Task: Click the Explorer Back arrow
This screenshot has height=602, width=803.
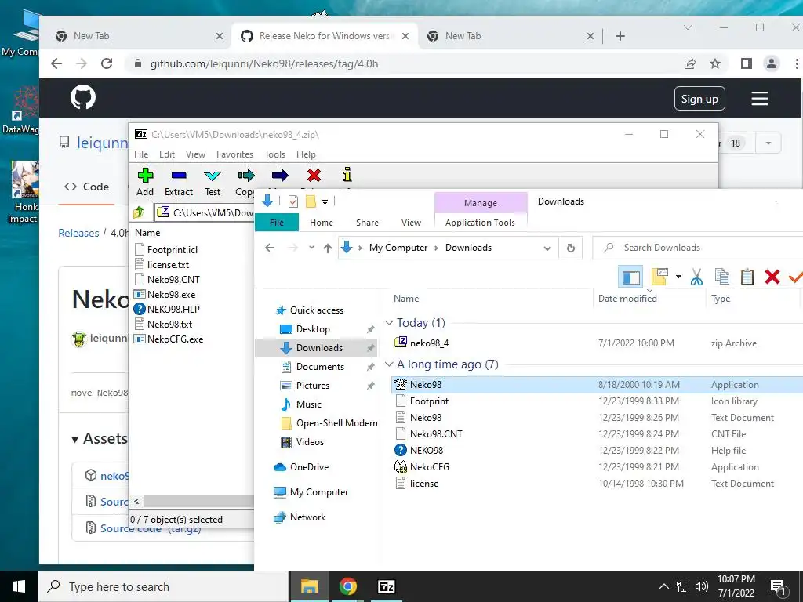Action: pos(270,248)
